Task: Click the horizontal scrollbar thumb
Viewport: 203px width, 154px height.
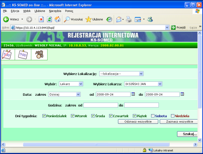Action: pyautogui.click(x=96, y=144)
